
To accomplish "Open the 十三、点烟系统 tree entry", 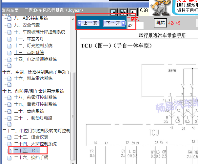I will (29, 53).
